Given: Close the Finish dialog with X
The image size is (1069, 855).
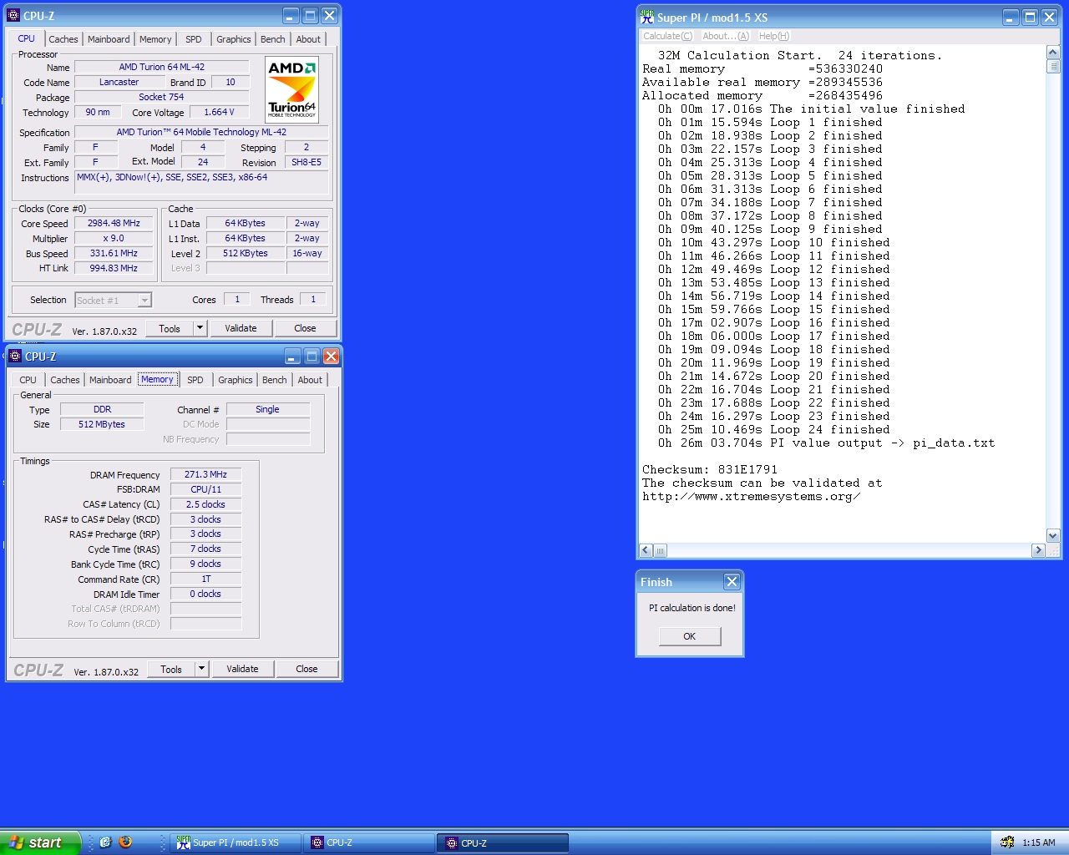Looking at the screenshot, I should point(732,582).
